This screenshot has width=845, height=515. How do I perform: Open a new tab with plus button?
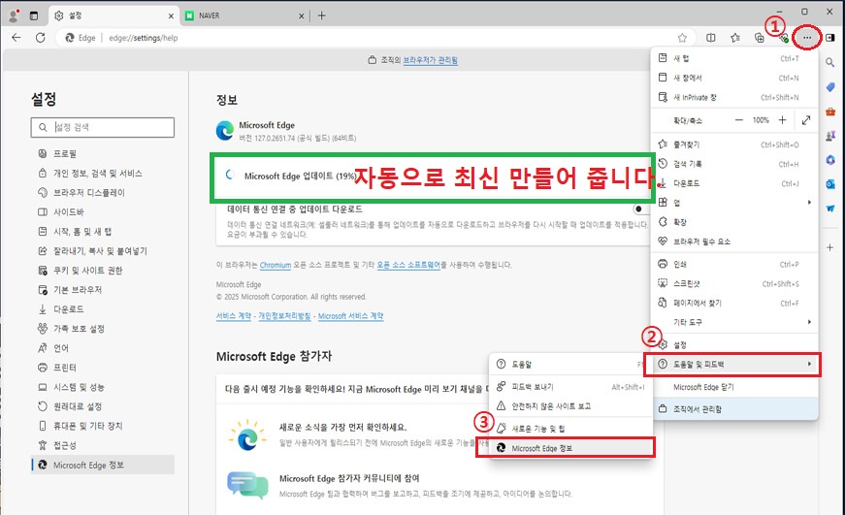(322, 16)
